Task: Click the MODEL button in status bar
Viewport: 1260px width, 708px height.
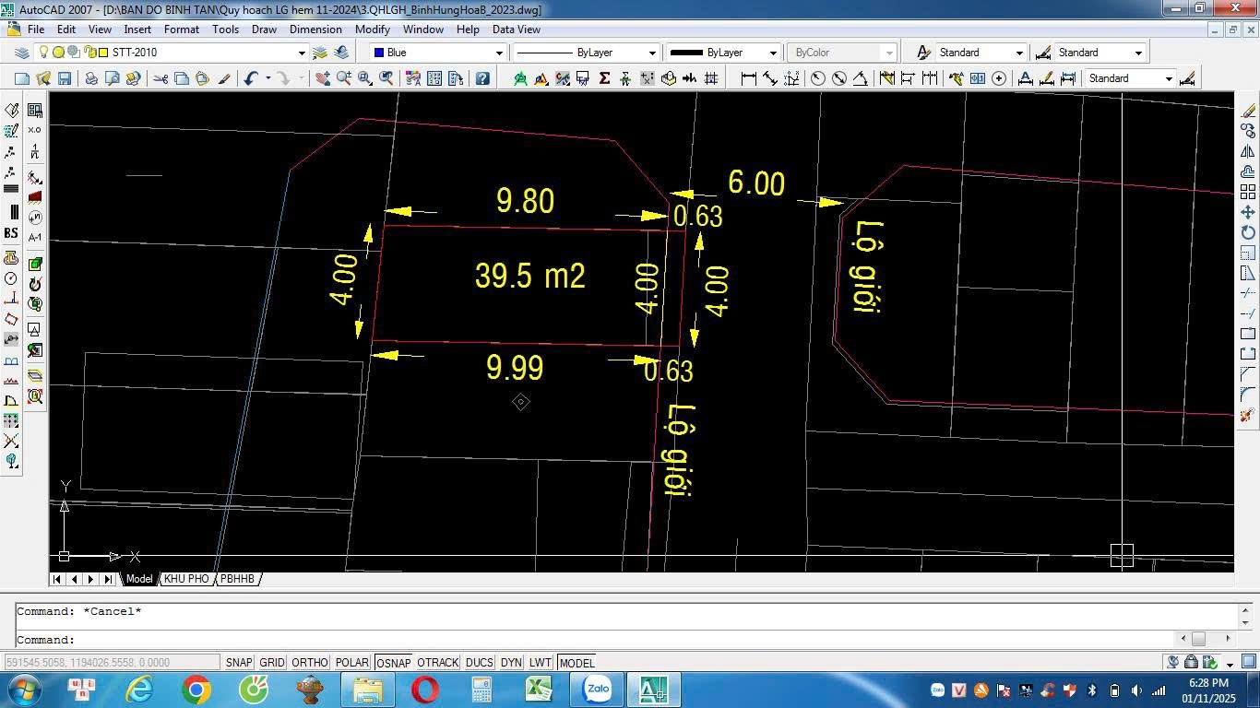Action: [577, 662]
